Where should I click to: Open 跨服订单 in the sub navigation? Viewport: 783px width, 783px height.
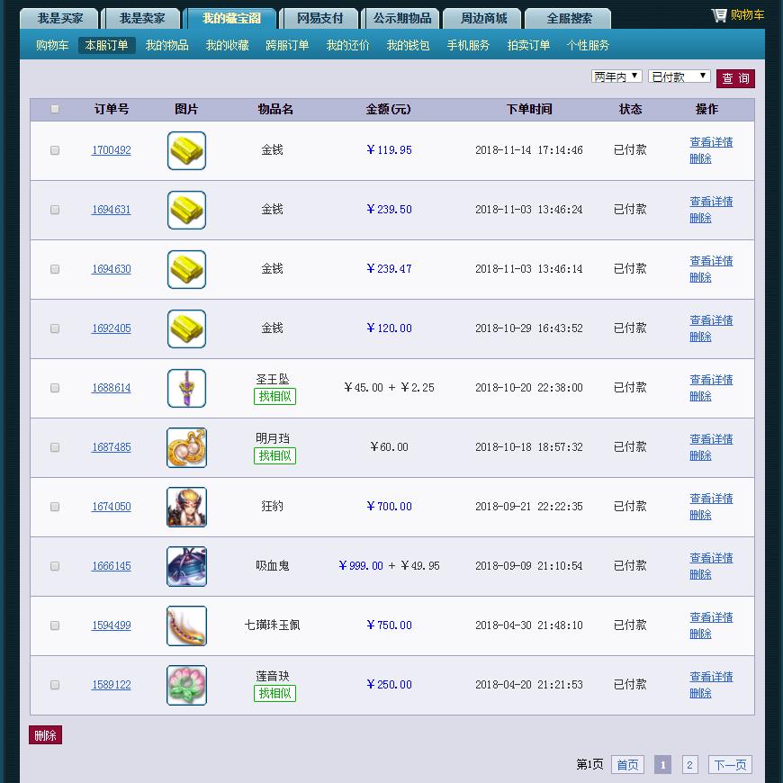pyautogui.click(x=287, y=45)
